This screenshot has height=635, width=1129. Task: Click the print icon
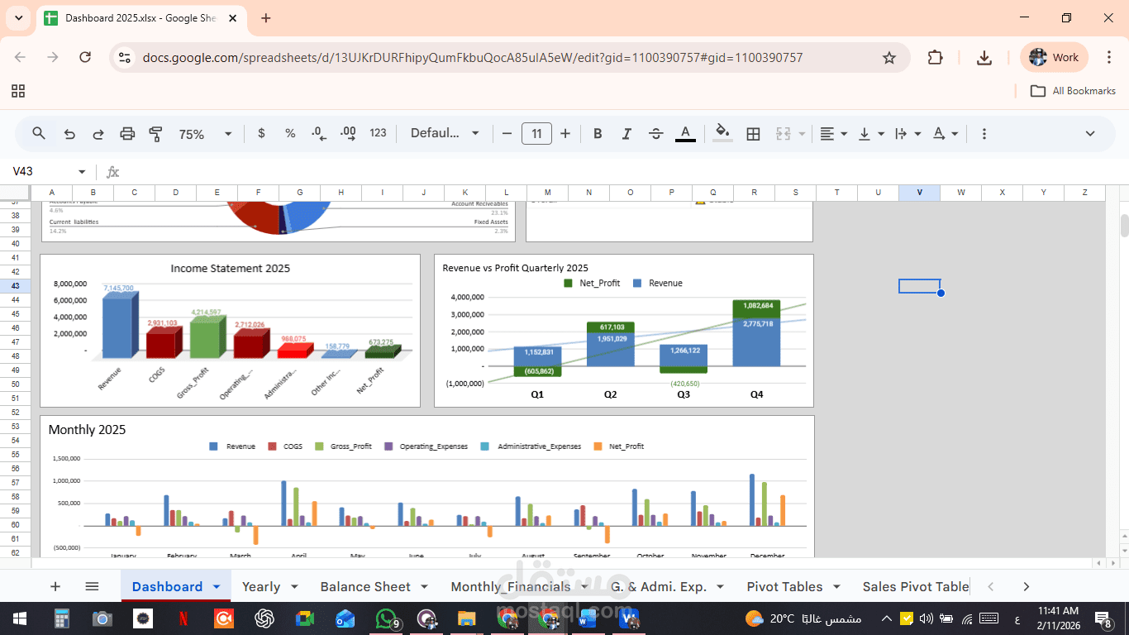[127, 133]
